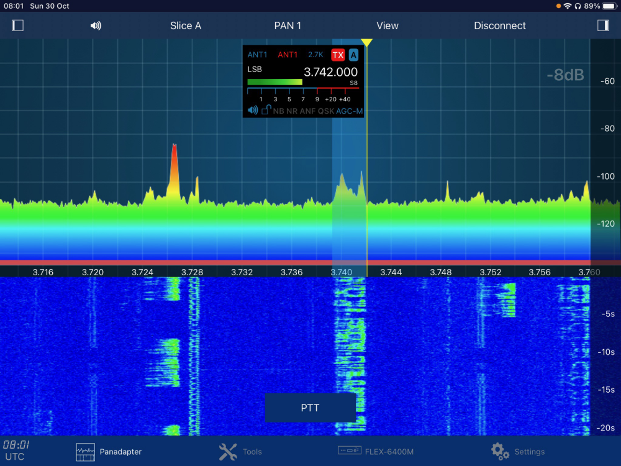This screenshot has width=621, height=466.
Task: Click the Disconnect button
Action: pos(499,25)
